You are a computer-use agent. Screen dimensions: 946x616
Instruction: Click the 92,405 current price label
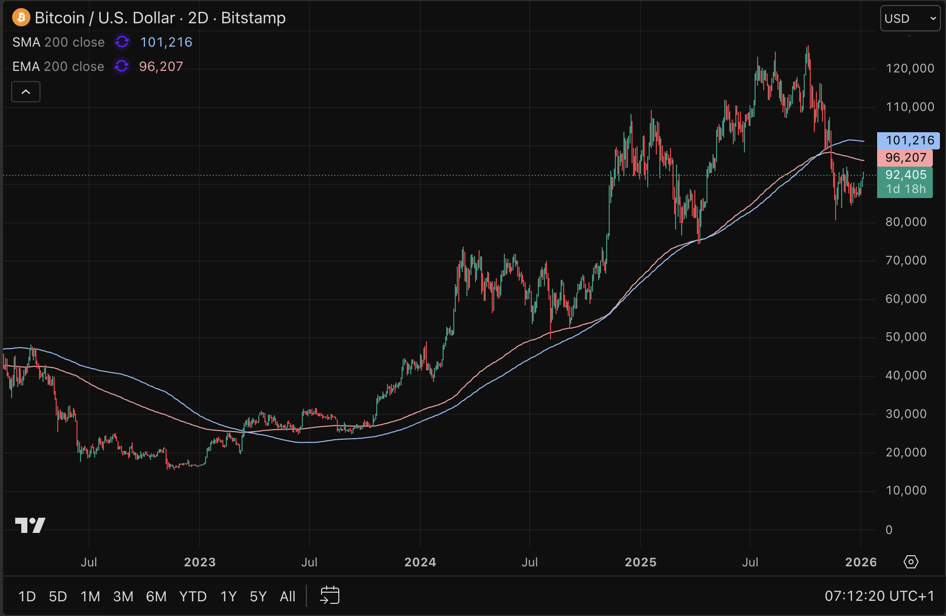click(905, 175)
